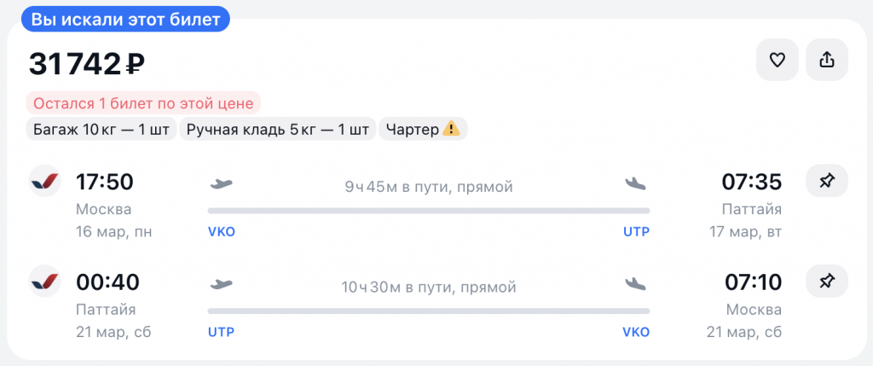
Task: Click the 31 742 ₽ ticket price
Action: click(x=87, y=62)
